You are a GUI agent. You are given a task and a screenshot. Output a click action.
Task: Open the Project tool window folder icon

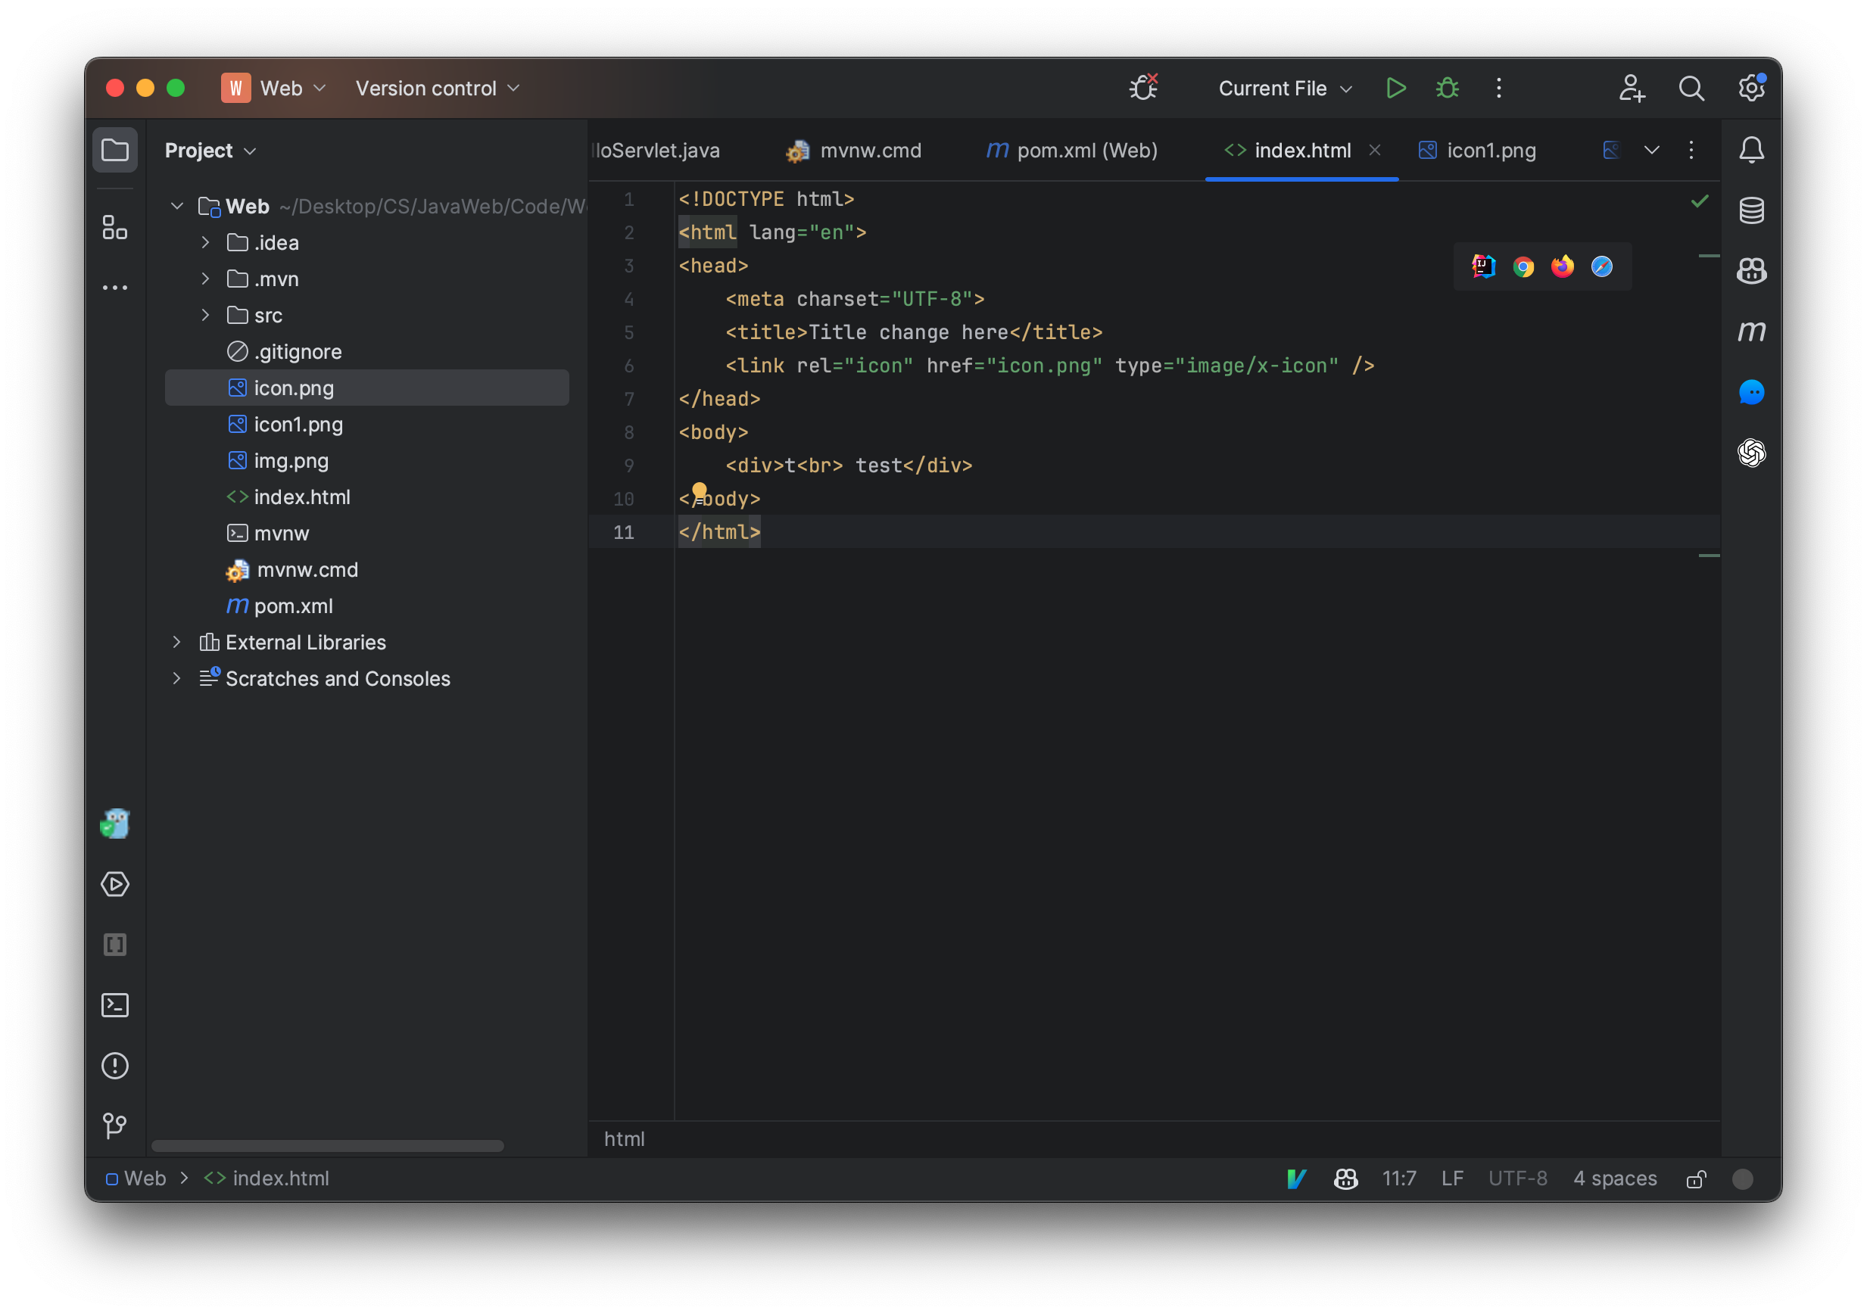[x=114, y=151]
